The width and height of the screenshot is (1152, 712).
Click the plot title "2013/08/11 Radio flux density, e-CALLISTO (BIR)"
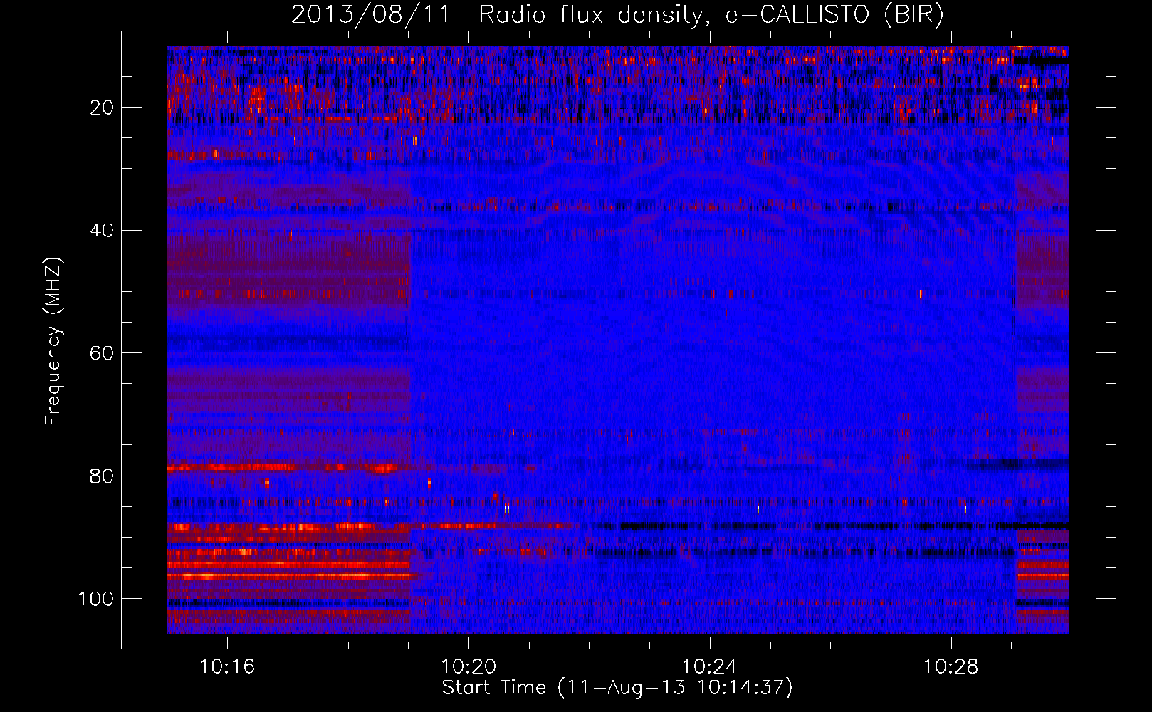(x=617, y=15)
